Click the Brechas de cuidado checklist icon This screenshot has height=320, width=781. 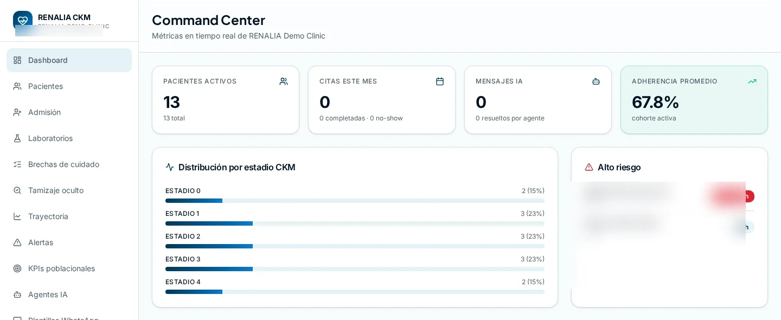(17, 164)
